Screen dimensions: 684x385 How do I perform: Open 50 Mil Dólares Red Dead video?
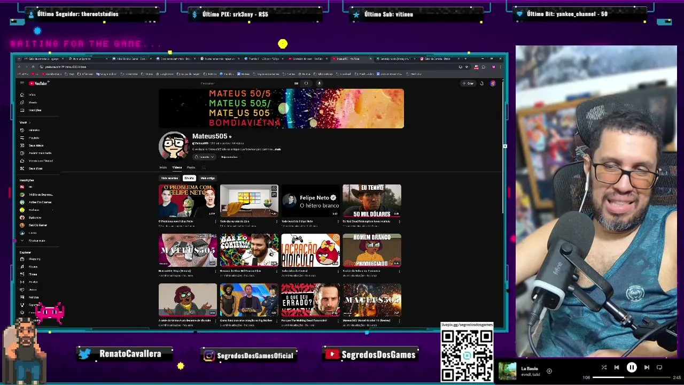coord(372,201)
